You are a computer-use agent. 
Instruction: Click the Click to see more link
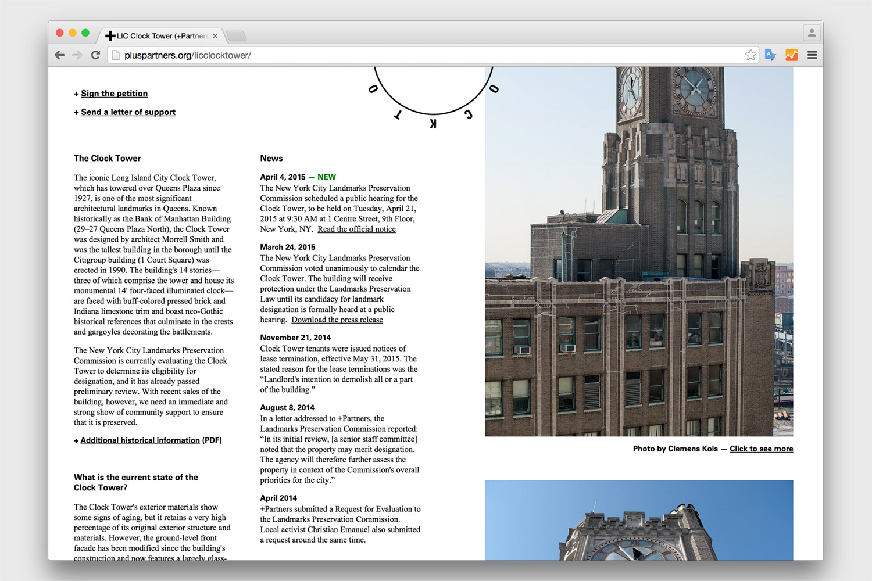pyautogui.click(x=761, y=449)
